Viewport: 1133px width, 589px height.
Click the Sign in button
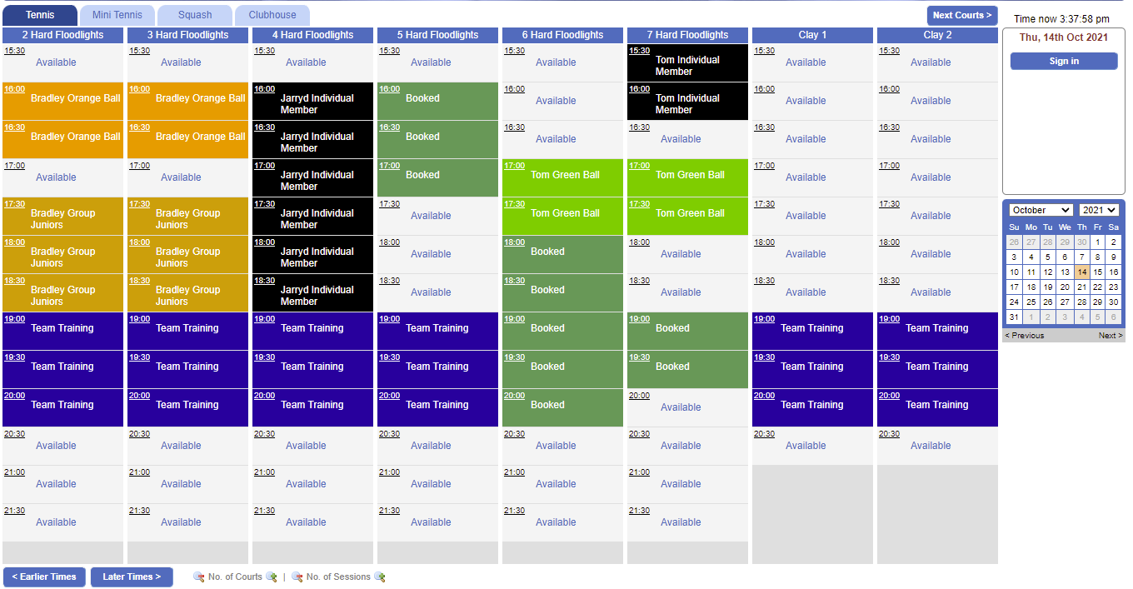[x=1064, y=61]
